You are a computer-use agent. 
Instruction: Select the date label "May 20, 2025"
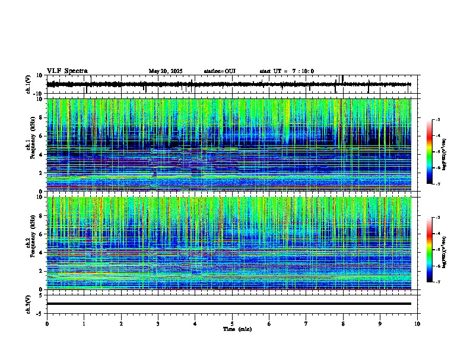(x=166, y=71)
